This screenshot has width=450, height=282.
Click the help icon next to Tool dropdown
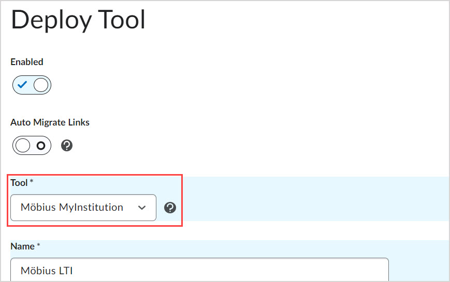(170, 208)
